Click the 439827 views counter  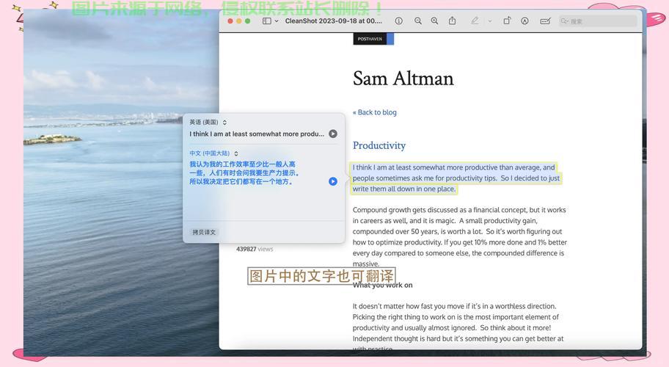pyautogui.click(x=255, y=250)
